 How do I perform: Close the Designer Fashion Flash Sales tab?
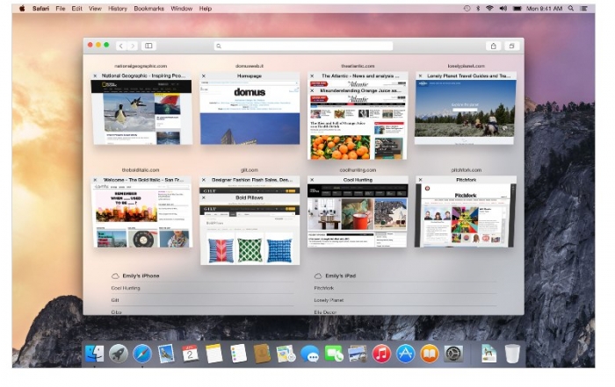pos(204,180)
